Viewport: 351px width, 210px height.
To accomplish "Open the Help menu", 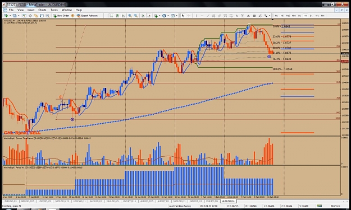I will [79, 10].
